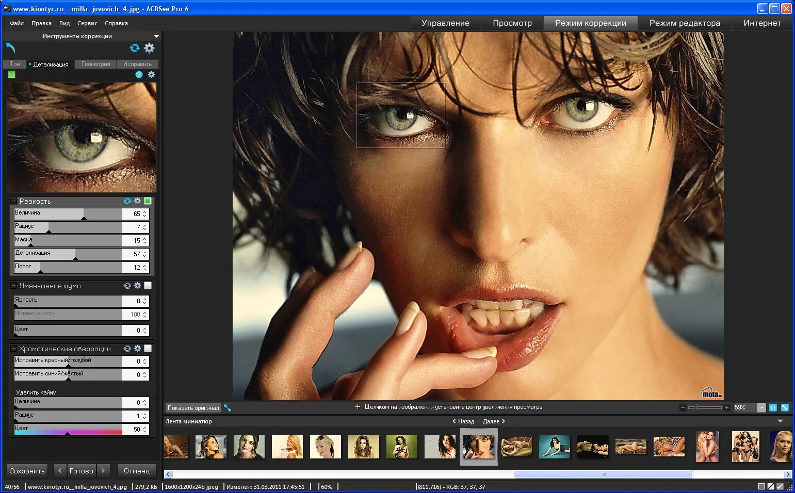Click the Готово button
This screenshot has width=795, height=493.
tap(82, 471)
